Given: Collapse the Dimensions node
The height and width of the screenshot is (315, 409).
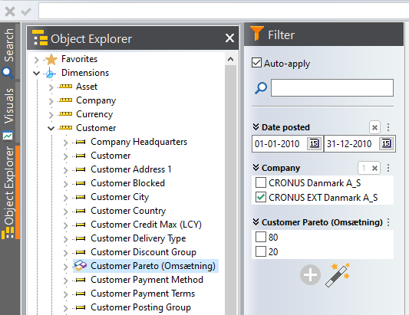Looking at the screenshot, I should point(37,74).
